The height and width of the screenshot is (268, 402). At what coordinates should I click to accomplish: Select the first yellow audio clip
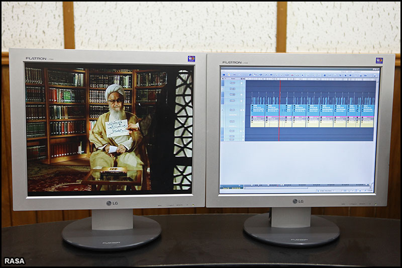[x=258, y=122]
